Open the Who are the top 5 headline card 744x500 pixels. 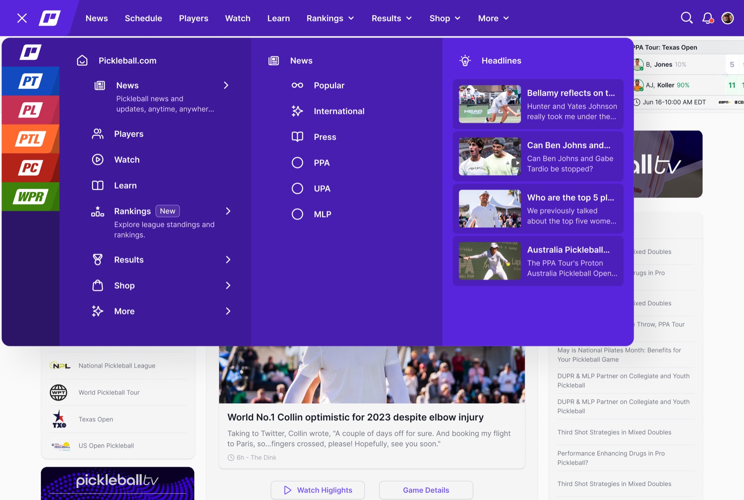tap(538, 209)
